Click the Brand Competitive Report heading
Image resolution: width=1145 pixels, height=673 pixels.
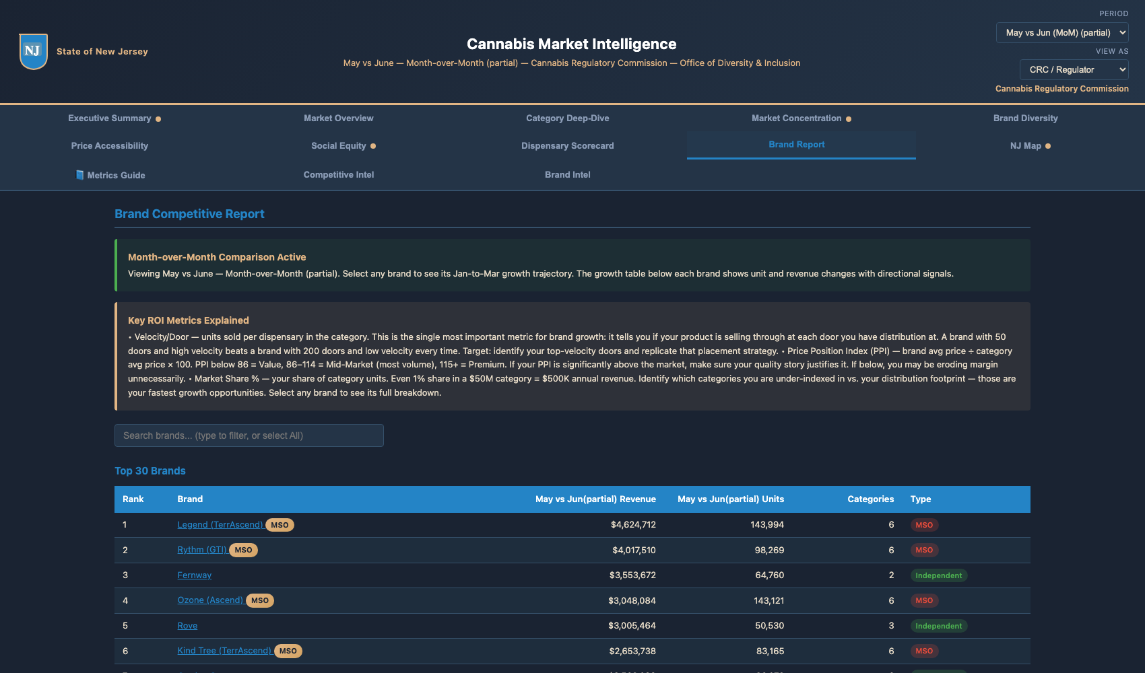pyautogui.click(x=189, y=214)
